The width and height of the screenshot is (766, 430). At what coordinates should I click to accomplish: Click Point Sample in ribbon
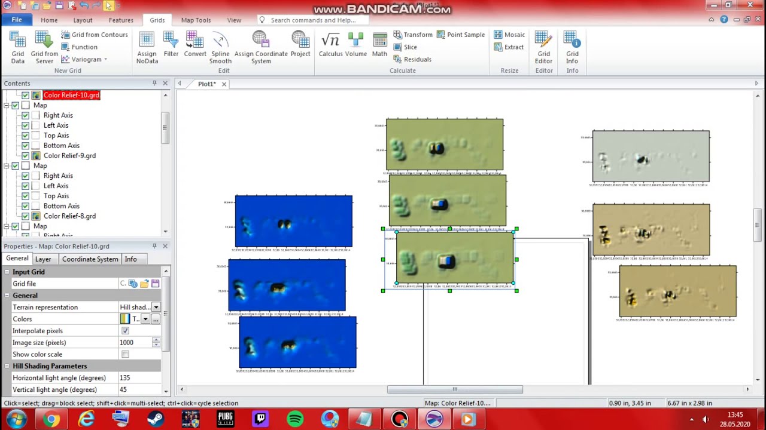(x=461, y=35)
